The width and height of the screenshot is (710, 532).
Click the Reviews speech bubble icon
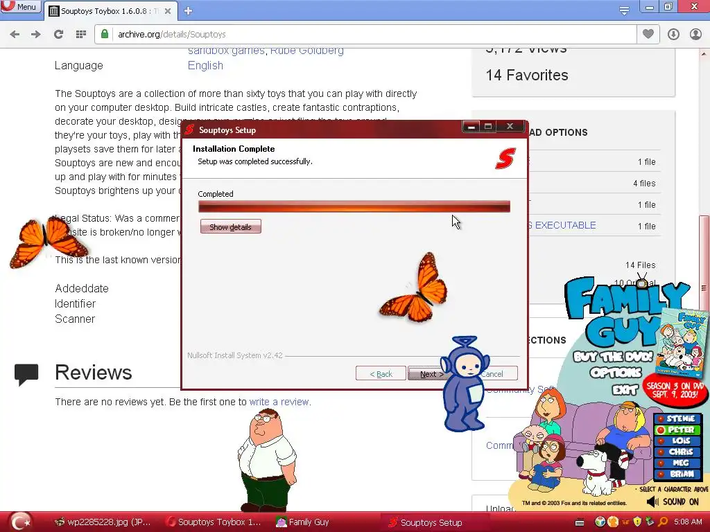click(26, 374)
